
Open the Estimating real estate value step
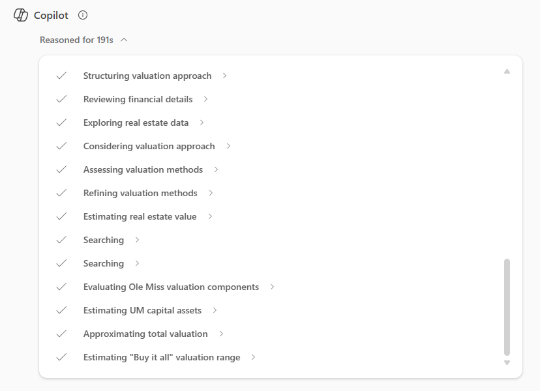140,216
